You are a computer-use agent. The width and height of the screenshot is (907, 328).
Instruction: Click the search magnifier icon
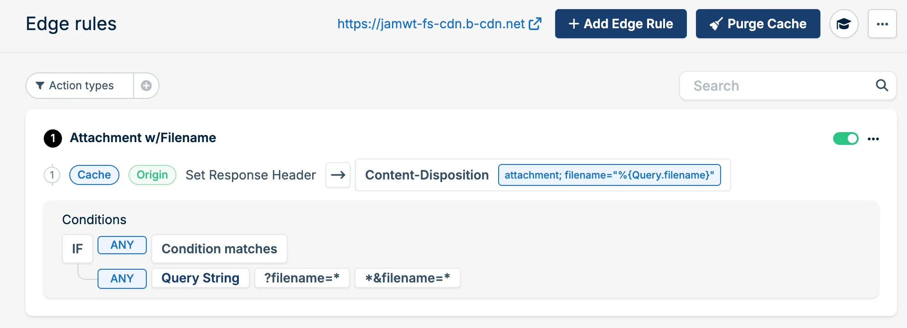(882, 85)
